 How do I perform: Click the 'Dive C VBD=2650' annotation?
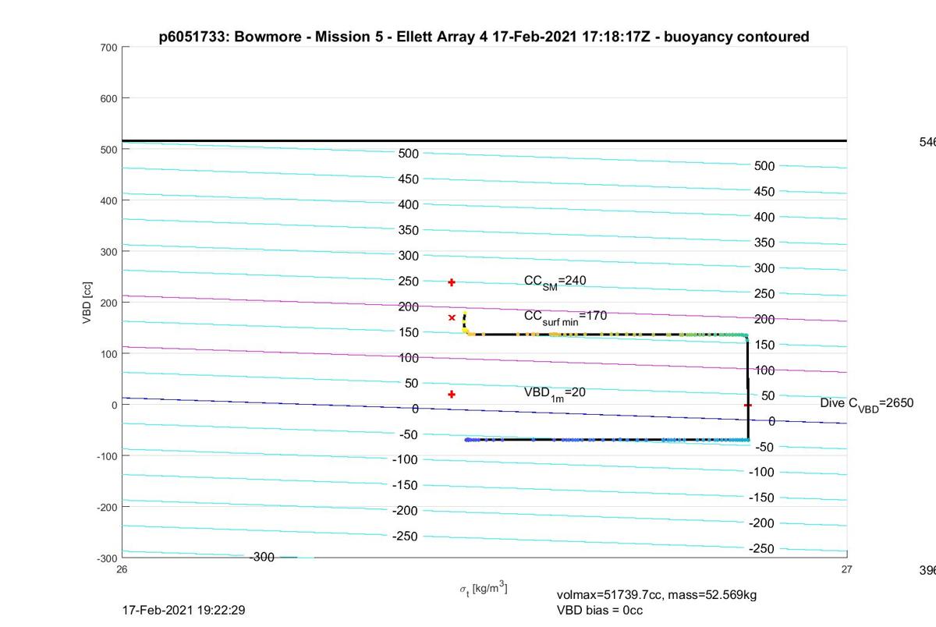867,404
